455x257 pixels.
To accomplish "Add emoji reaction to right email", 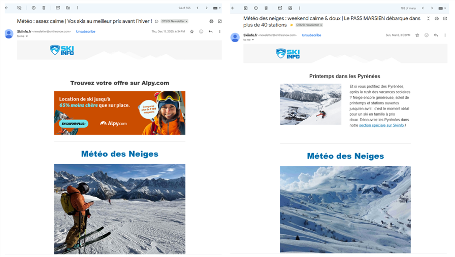I will [x=426, y=35].
